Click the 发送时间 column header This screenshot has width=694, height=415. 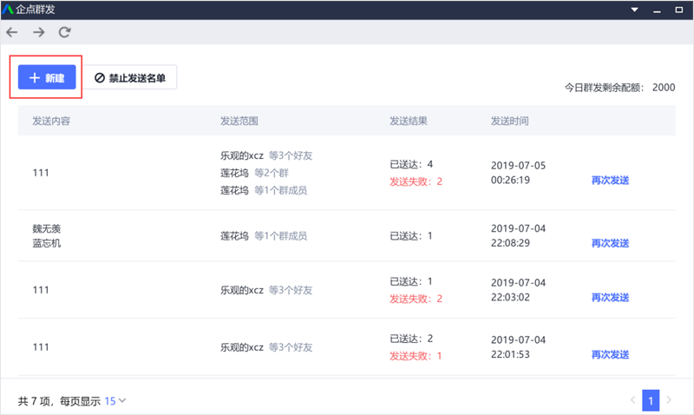pyautogui.click(x=509, y=121)
